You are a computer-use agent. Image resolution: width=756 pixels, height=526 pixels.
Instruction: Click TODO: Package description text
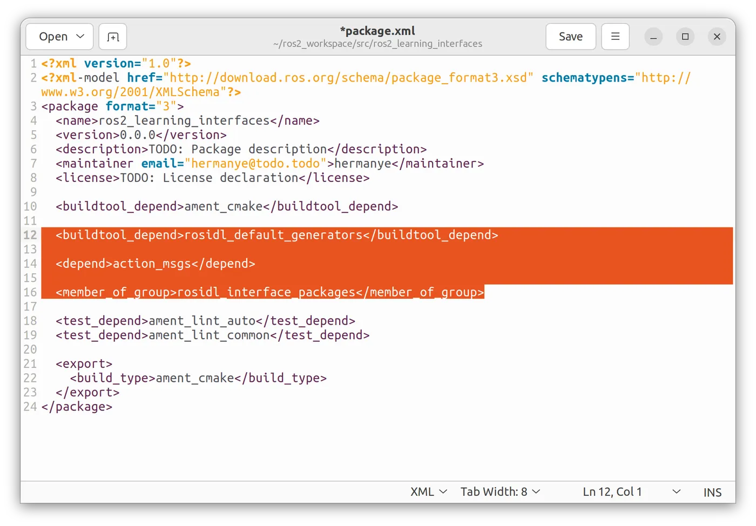[238, 149]
